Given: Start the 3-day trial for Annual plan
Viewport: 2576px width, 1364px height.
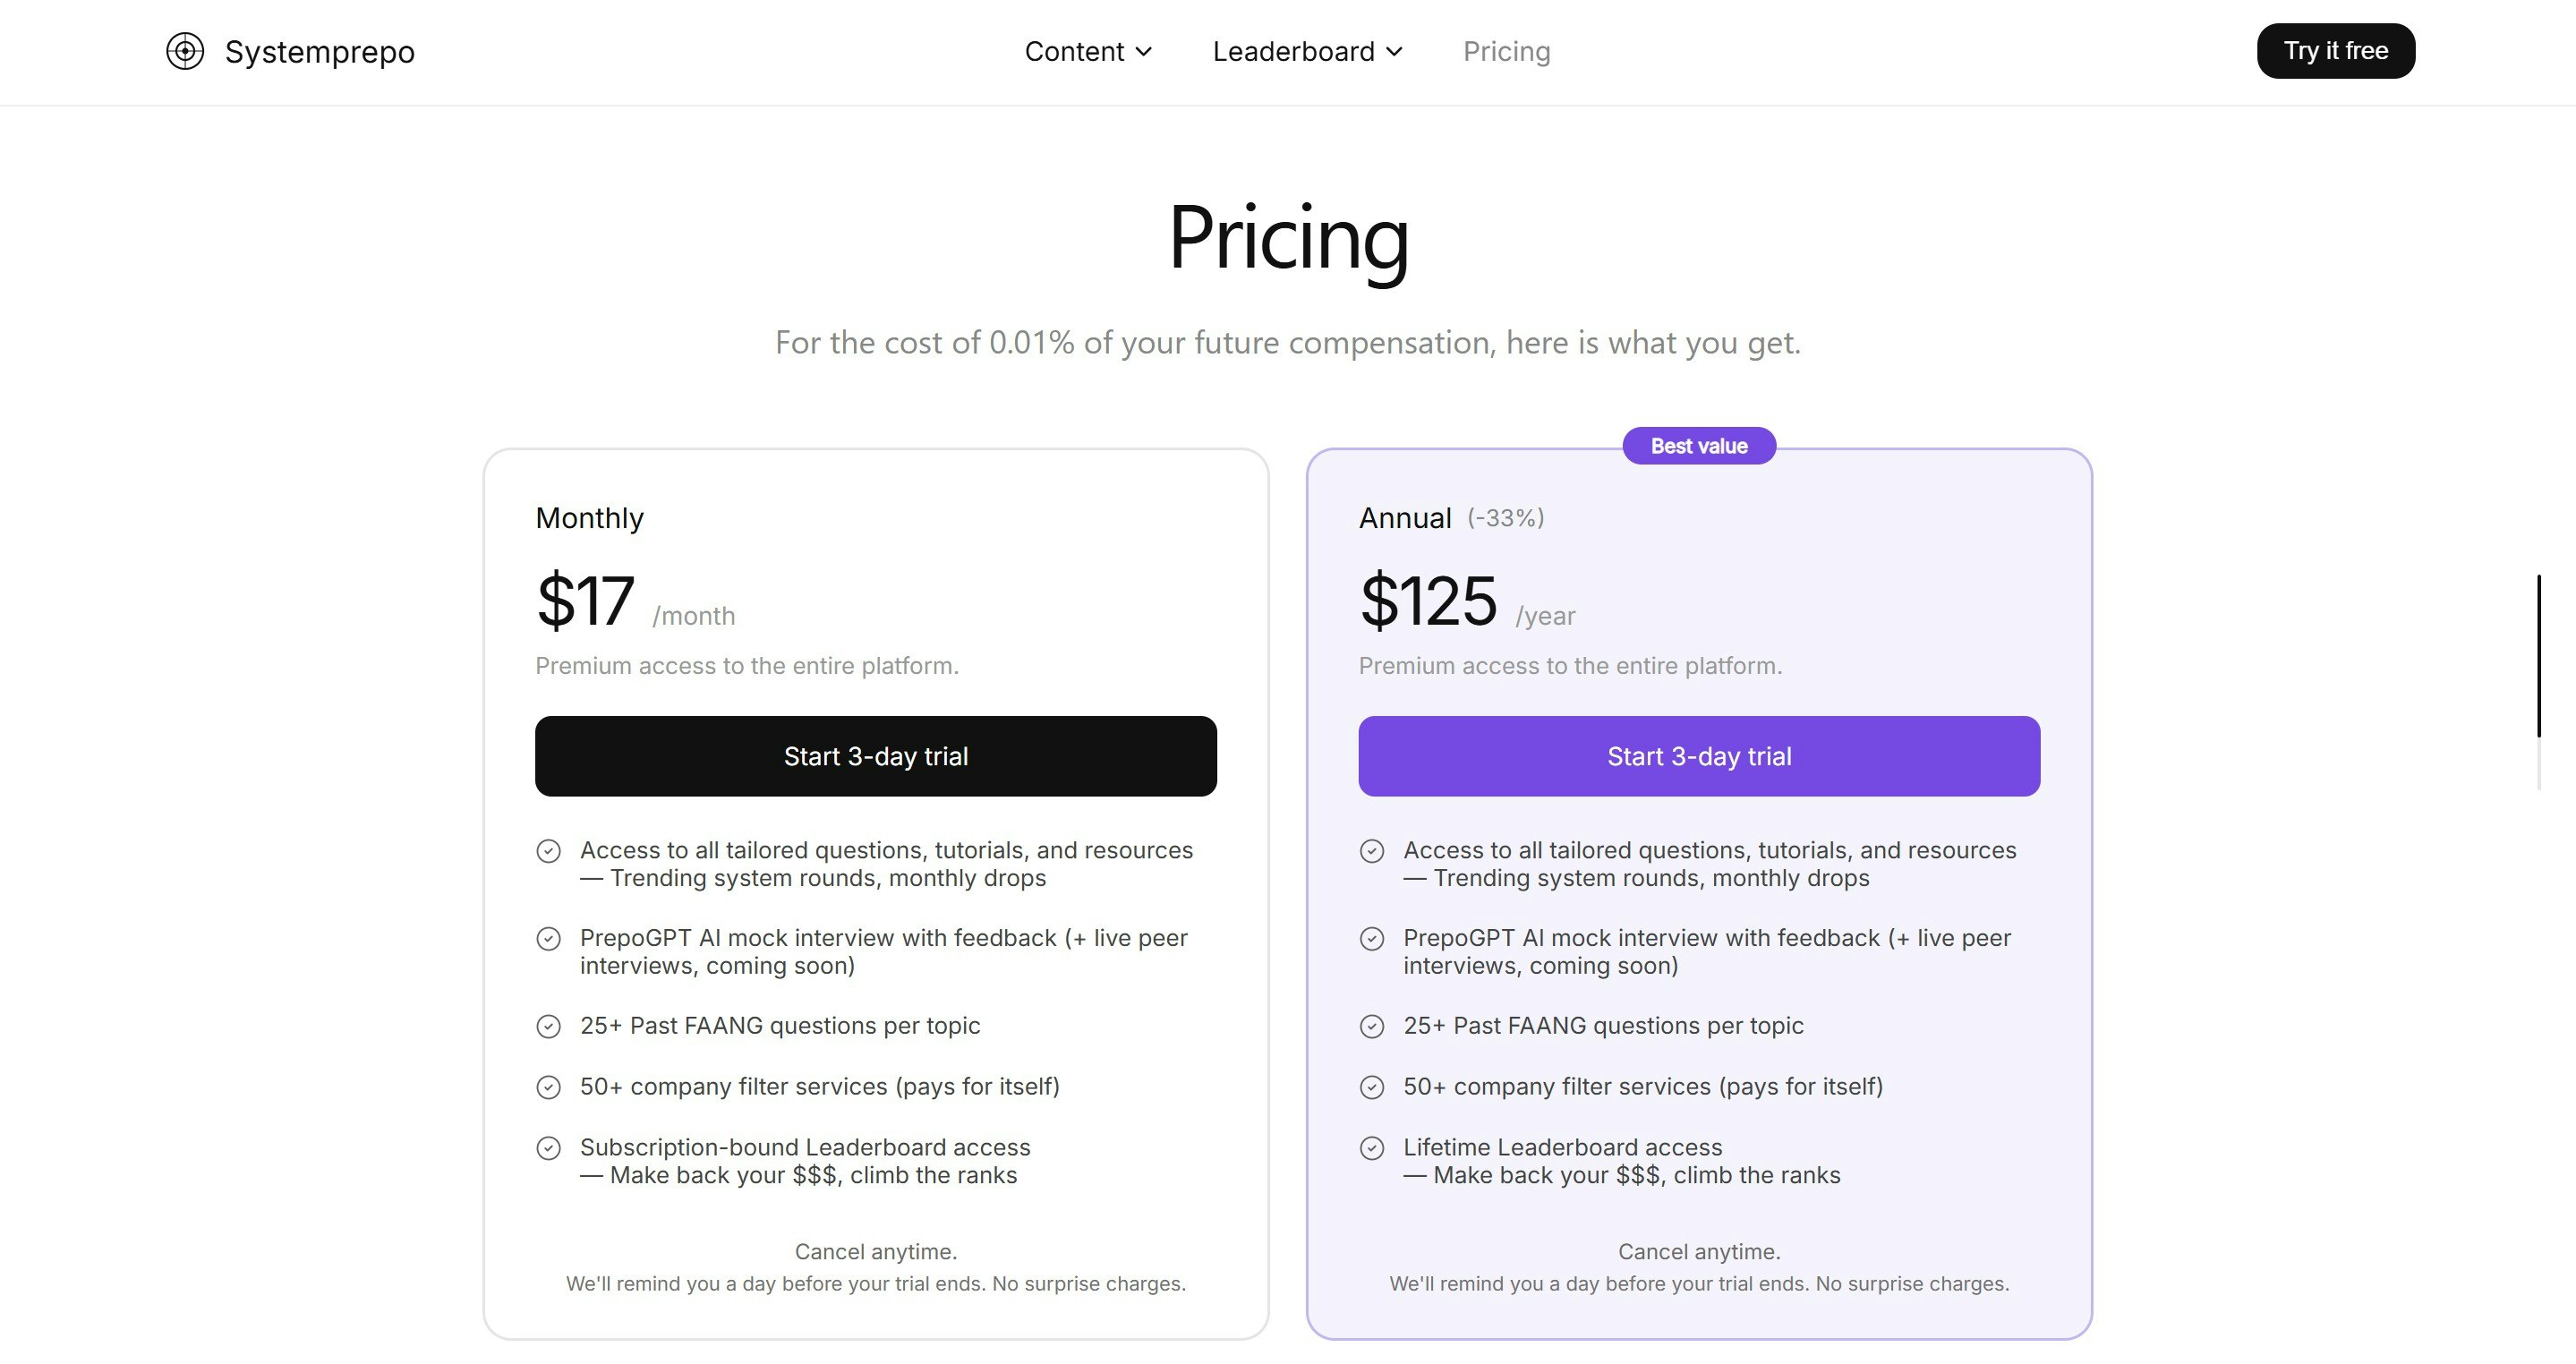Looking at the screenshot, I should coord(1698,756).
